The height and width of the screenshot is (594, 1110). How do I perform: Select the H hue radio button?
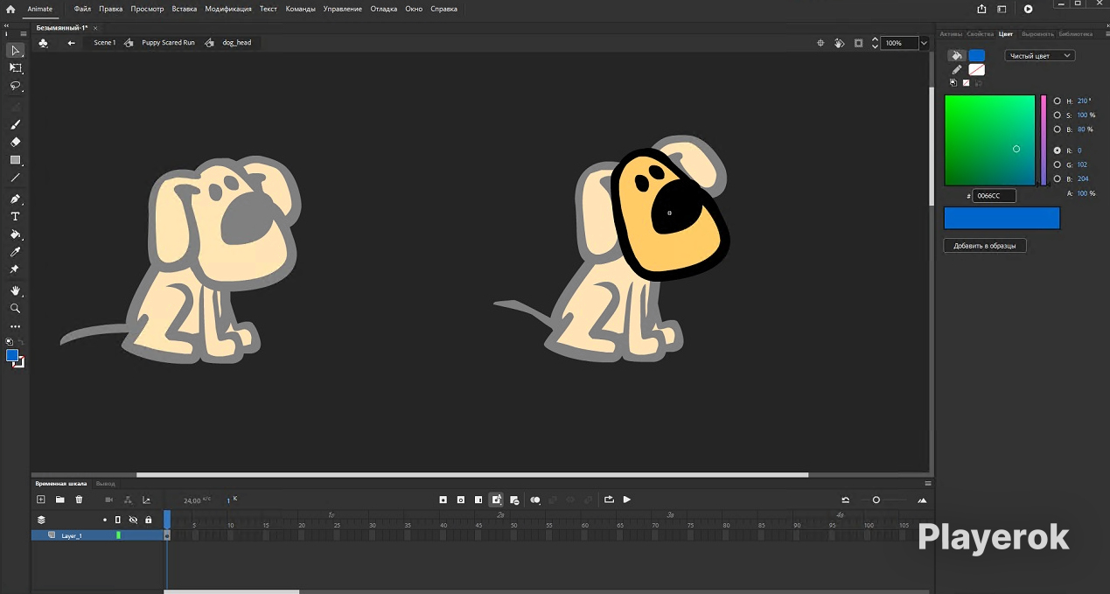pos(1057,101)
